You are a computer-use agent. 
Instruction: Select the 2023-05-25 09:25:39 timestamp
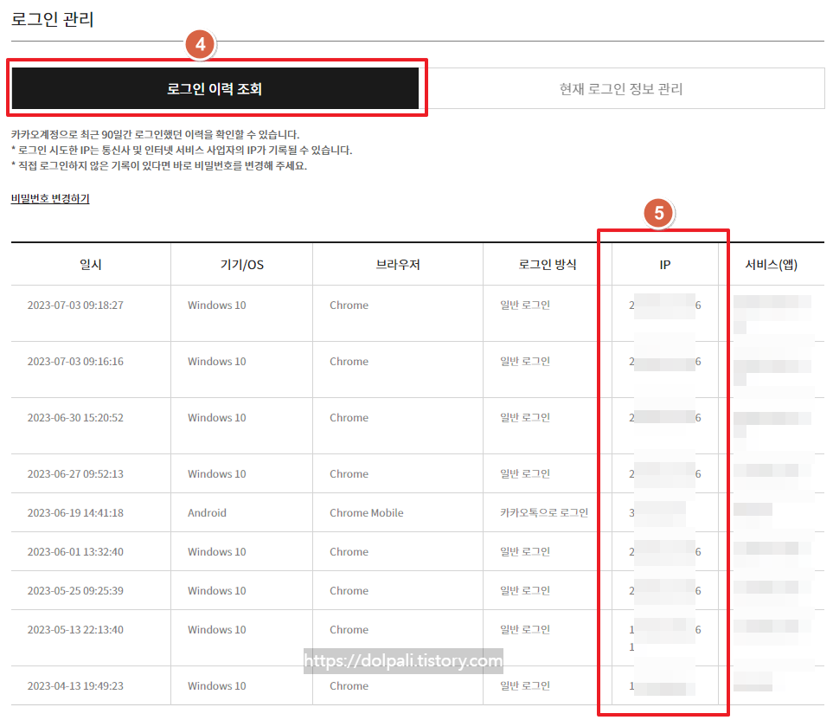click(75, 591)
